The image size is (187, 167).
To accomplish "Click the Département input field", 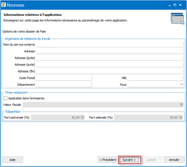I will click(x=64, y=84).
